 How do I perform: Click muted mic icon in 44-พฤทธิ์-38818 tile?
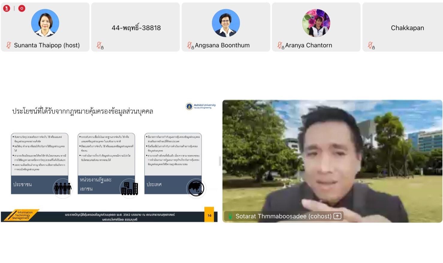100,45
